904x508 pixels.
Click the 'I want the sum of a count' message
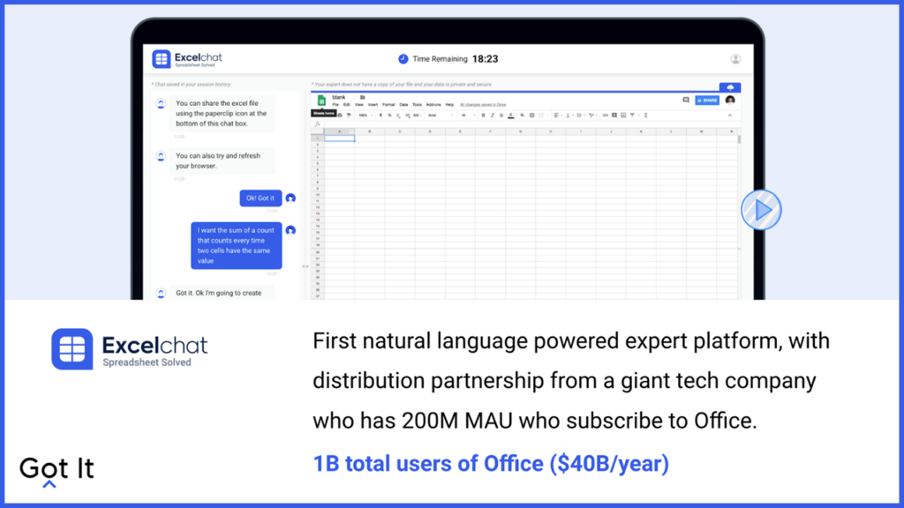pyautogui.click(x=237, y=245)
